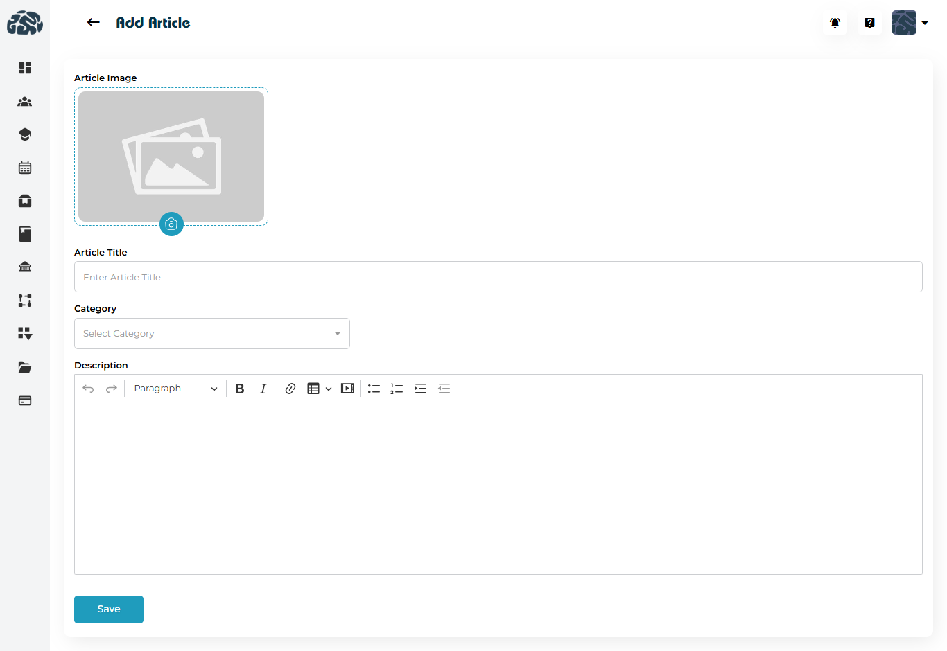The width and height of the screenshot is (947, 651).
Task: Open the calendar icon in sidebar
Action: [x=25, y=168]
